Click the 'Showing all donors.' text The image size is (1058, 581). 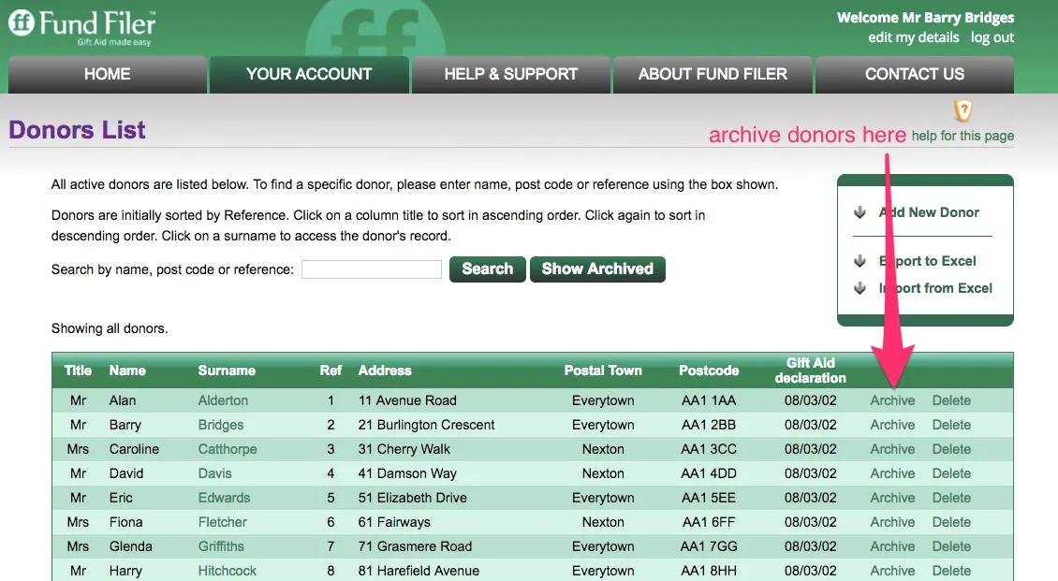coord(110,328)
